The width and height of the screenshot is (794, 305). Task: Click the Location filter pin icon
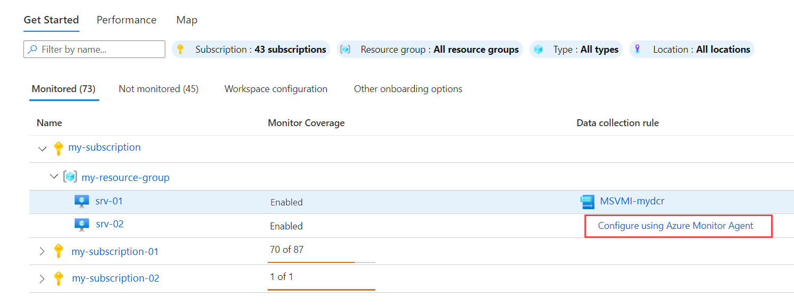pos(637,50)
